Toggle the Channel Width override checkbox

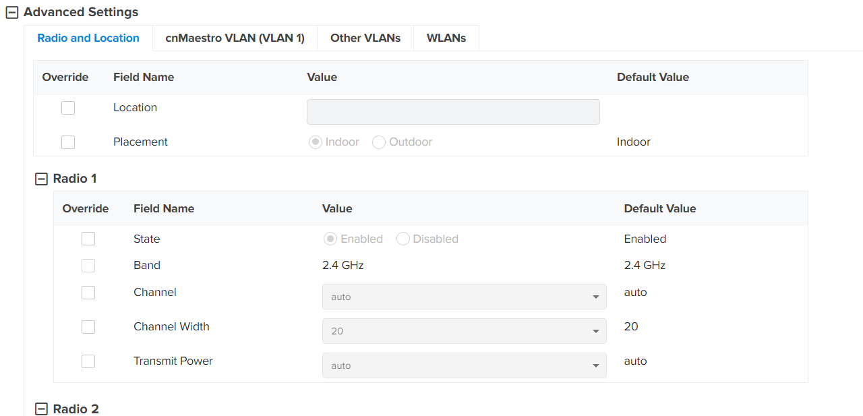coord(88,327)
